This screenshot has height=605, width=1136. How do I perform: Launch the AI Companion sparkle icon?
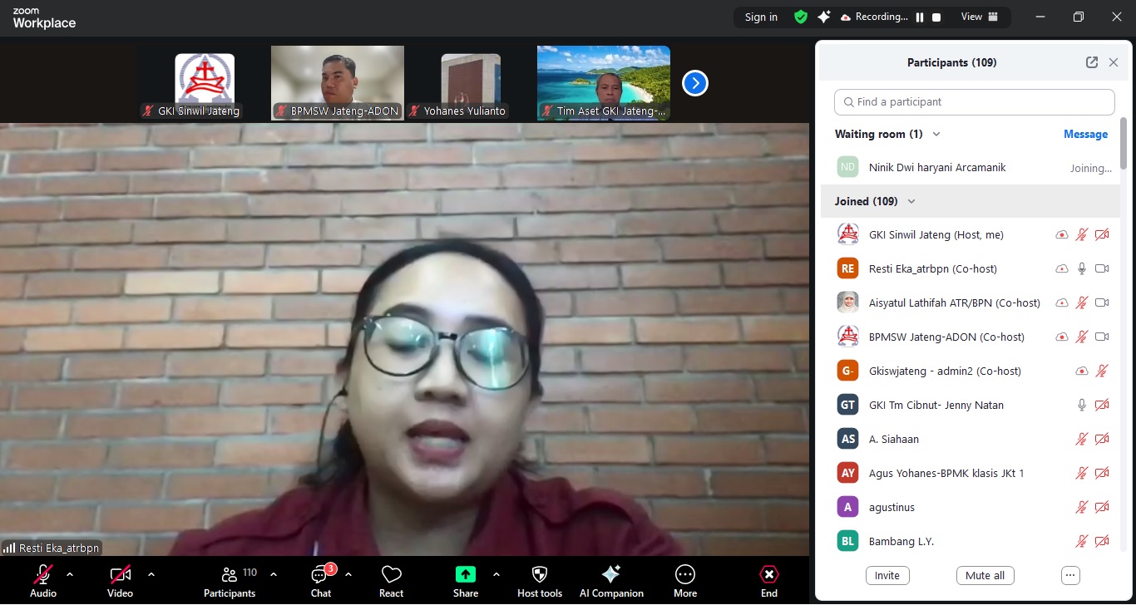tap(611, 575)
